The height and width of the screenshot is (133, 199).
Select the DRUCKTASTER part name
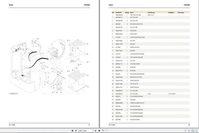coord(135,47)
